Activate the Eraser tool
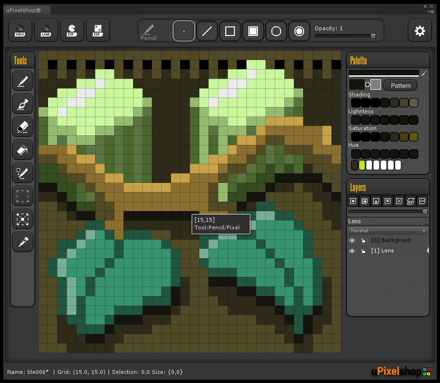This screenshot has height=383, width=440. tap(22, 127)
